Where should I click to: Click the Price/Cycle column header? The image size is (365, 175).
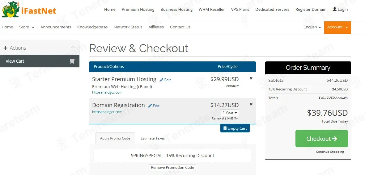pyautogui.click(x=227, y=66)
